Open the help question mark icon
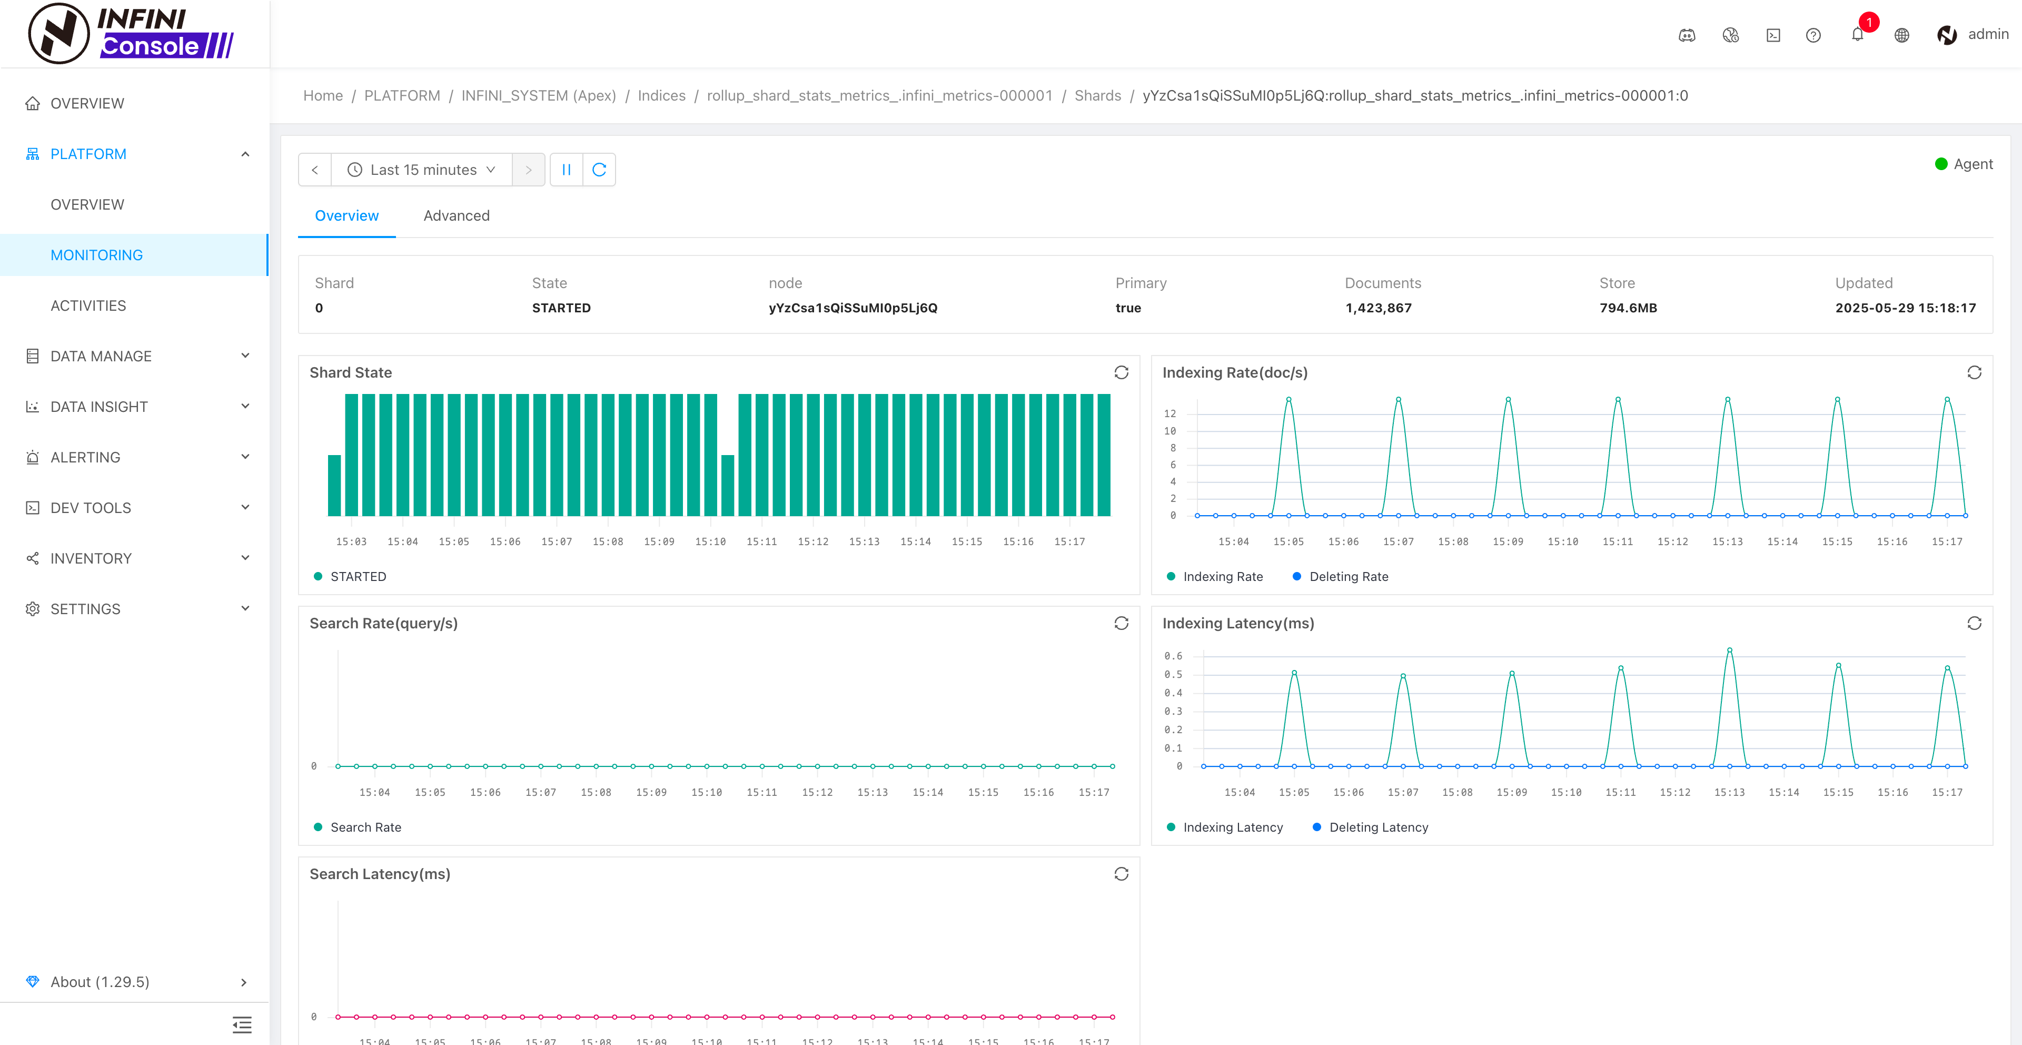This screenshot has height=1045, width=2022. 1812,35
